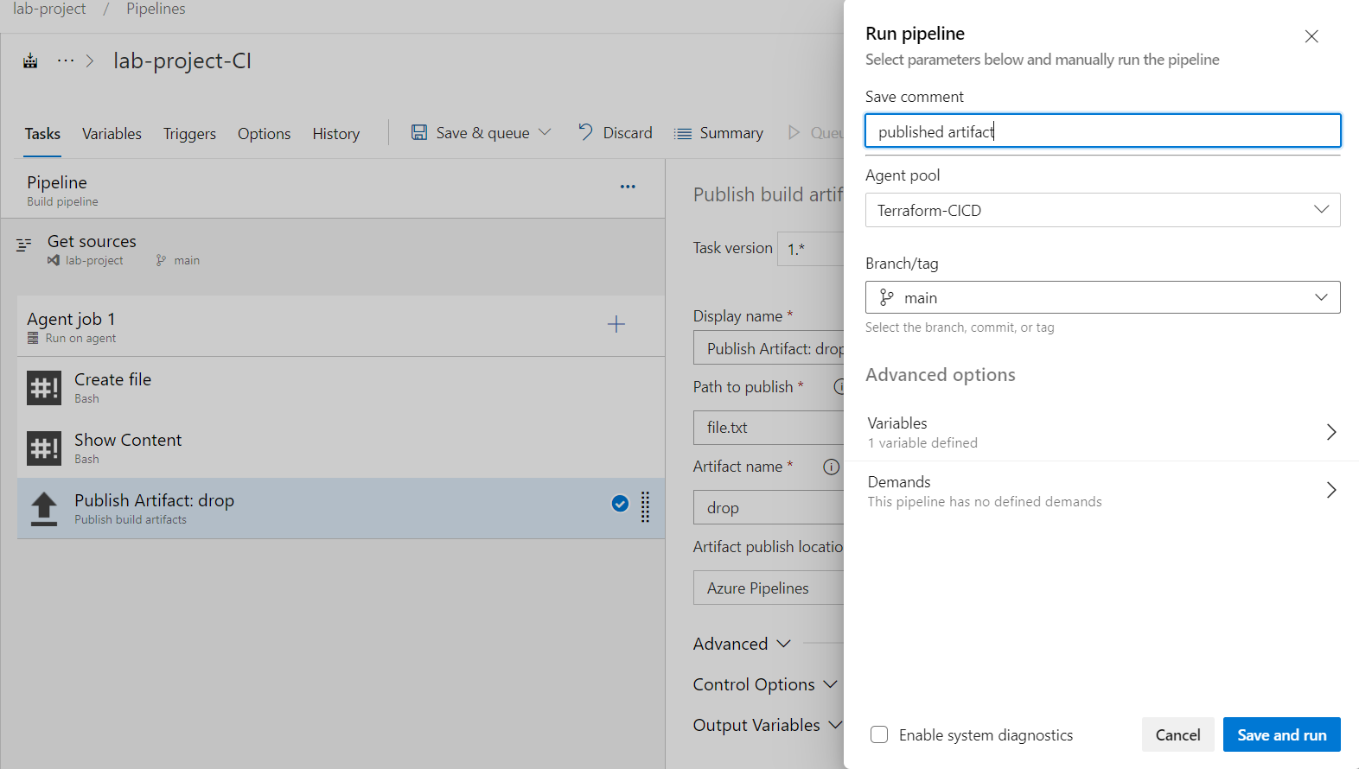
Task: Click the Save and run button
Action: 1282,734
